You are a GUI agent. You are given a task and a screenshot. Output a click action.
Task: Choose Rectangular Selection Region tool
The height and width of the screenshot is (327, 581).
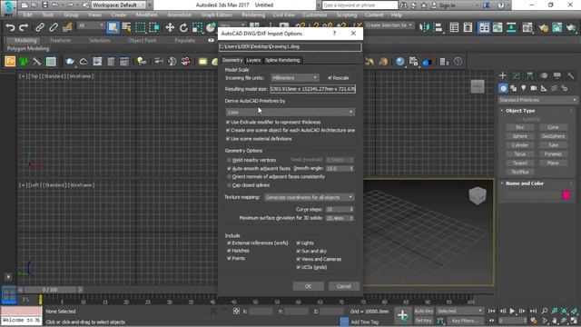pos(141,27)
